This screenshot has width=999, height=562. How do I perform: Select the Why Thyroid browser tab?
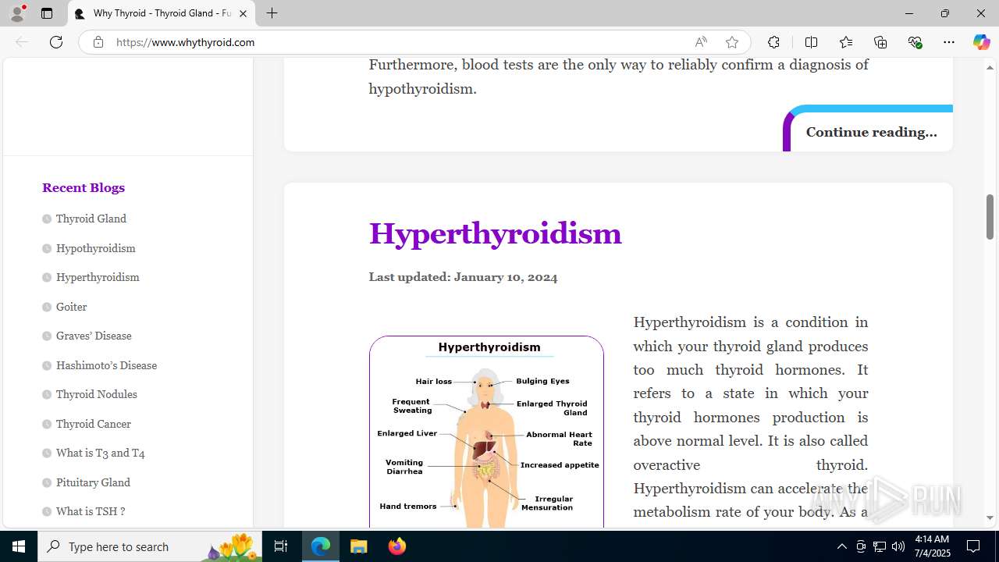162,13
